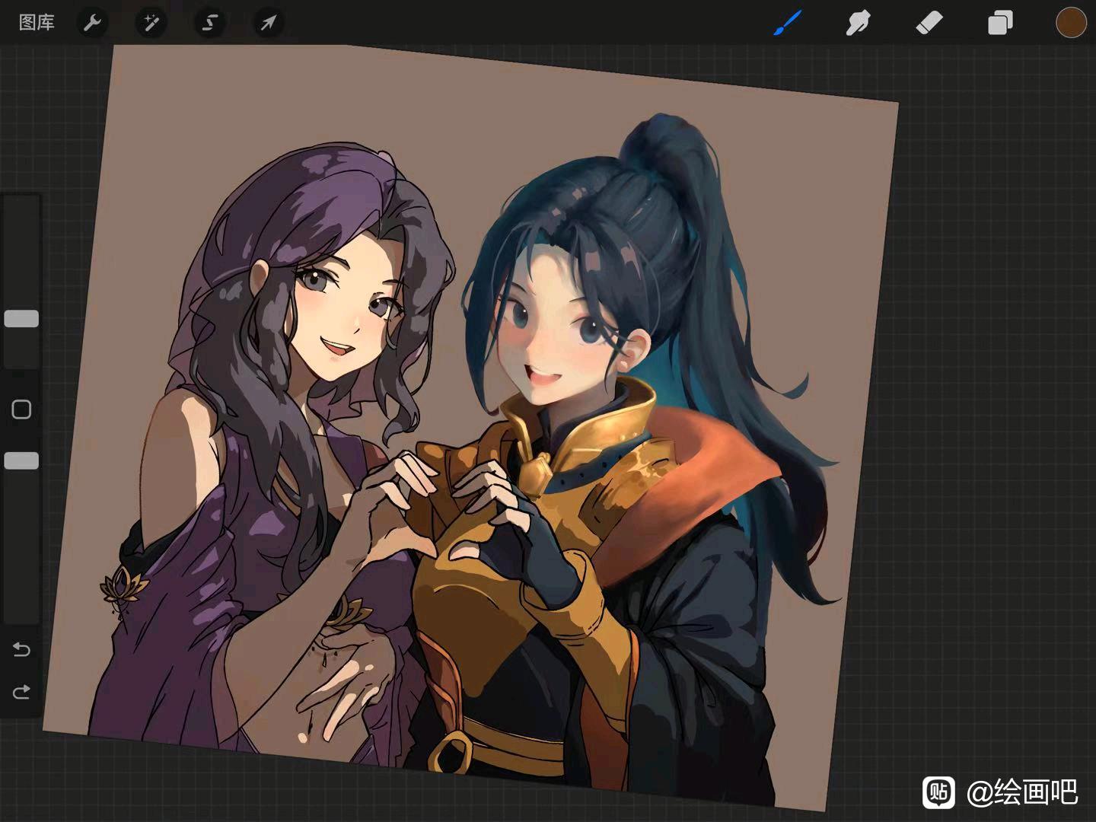Select the Eraser tool
This screenshot has height=822, width=1096.
[x=929, y=23]
